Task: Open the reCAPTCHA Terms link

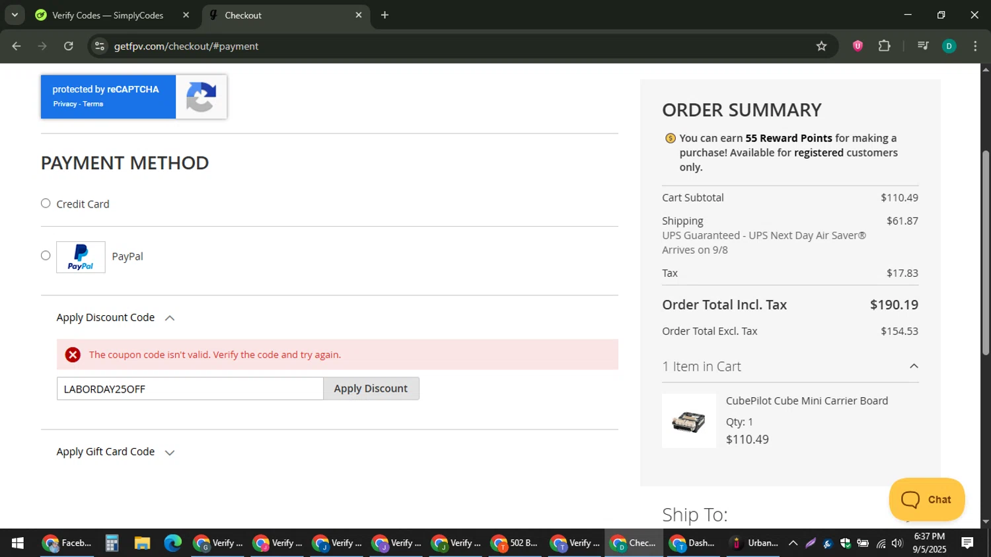Action: pyautogui.click(x=93, y=104)
